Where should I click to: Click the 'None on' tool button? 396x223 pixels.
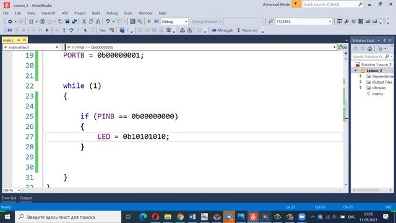[247, 30]
